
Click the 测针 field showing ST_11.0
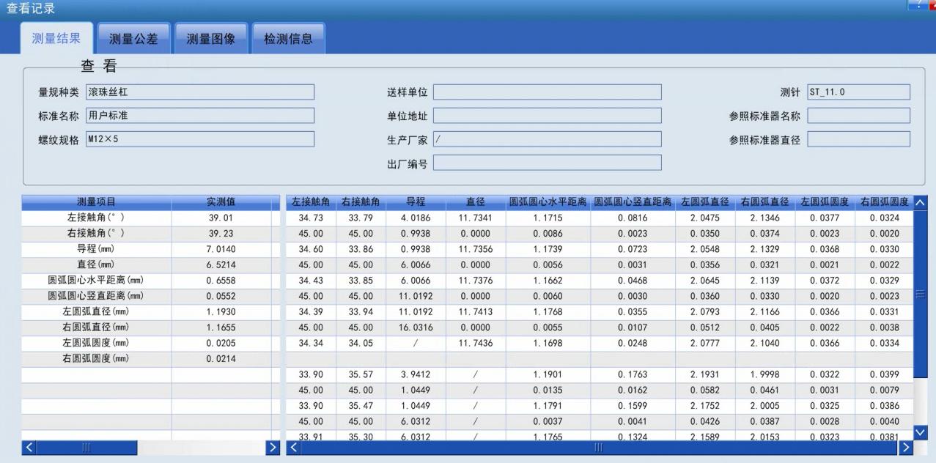click(858, 92)
